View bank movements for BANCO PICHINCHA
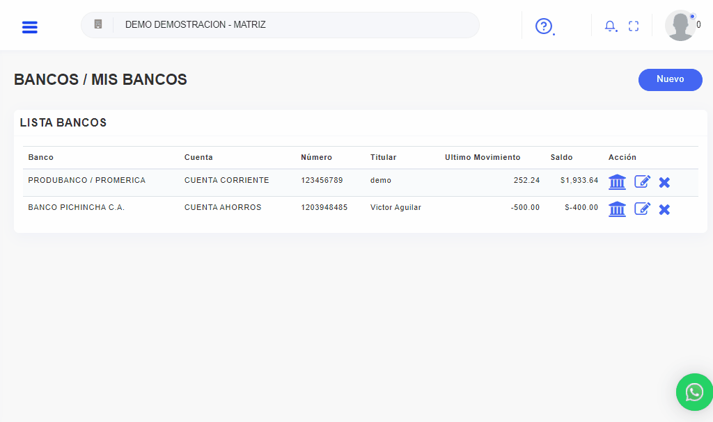Screen dimensions: 713x422 [x=617, y=209]
